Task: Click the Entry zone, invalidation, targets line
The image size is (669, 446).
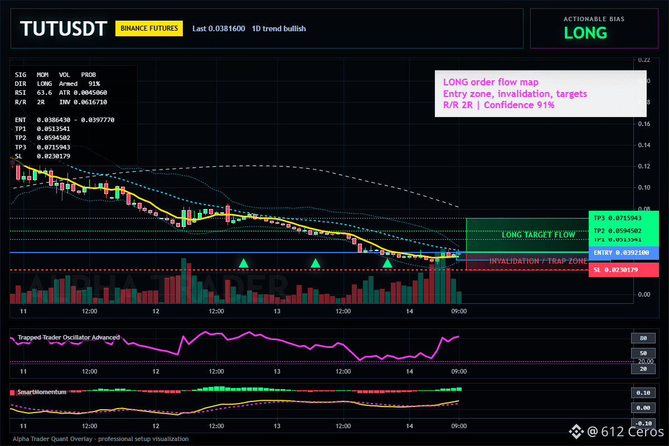Action: 515,94
